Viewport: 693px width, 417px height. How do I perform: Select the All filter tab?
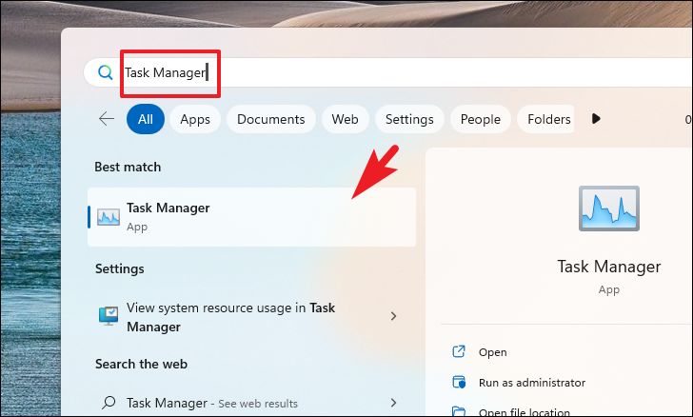(x=146, y=119)
